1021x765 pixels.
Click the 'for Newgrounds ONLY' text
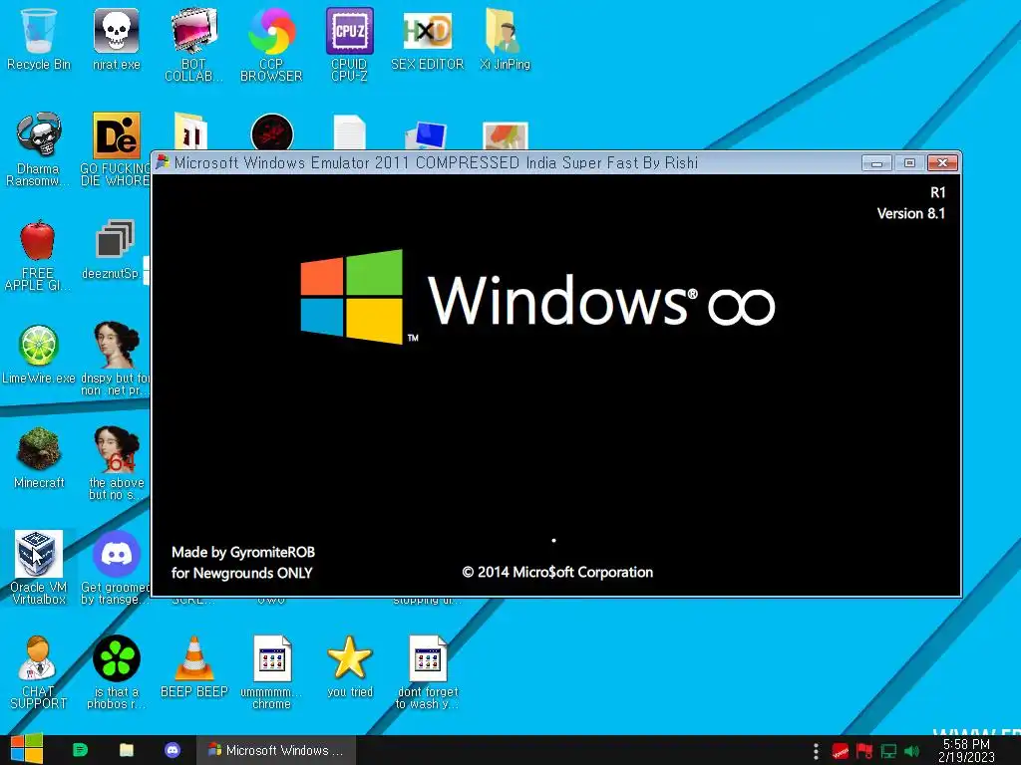tap(241, 573)
